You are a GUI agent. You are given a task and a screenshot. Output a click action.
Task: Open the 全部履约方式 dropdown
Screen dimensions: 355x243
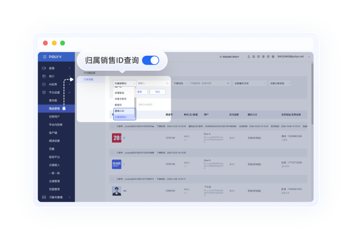click(250, 83)
